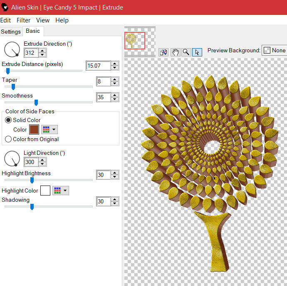This screenshot has height=286, width=287.
Task: Click the Extrude Distance slider handle
Action: pyautogui.click(x=7, y=71)
